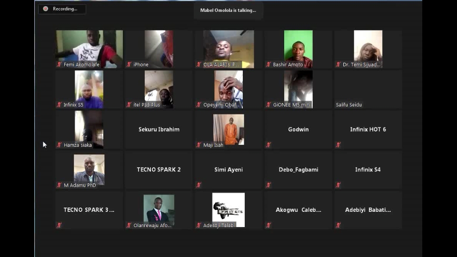The height and width of the screenshot is (257, 457).
Task: Select the Sekuru Ibrahim participant tile
Action: pos(159,129)
